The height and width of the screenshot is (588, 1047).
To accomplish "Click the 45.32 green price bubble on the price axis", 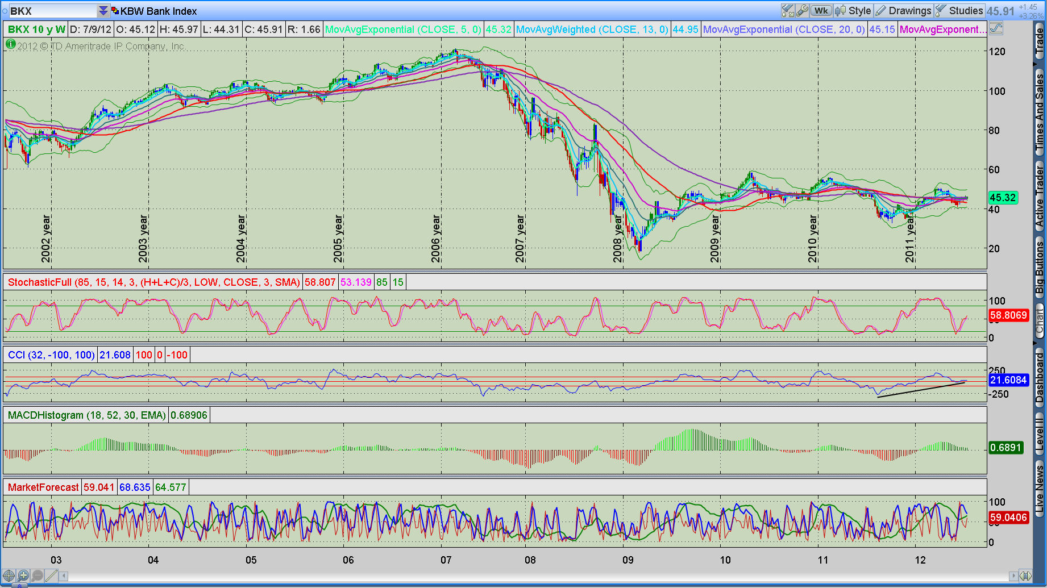I will click(1003, 198).
